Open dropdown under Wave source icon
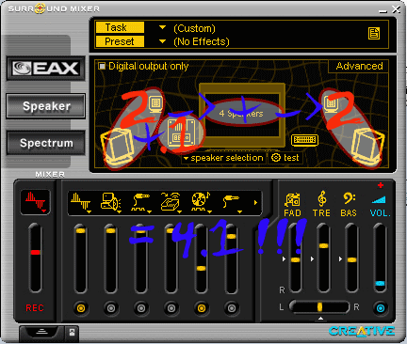 (x=89, y=212)
